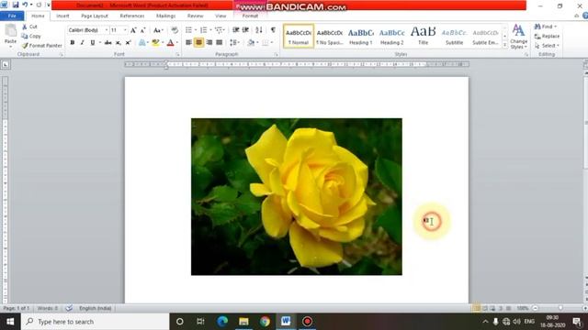Open the Font dialog launcher
Screen dimensions: 588x330
[x=177, y=55]
